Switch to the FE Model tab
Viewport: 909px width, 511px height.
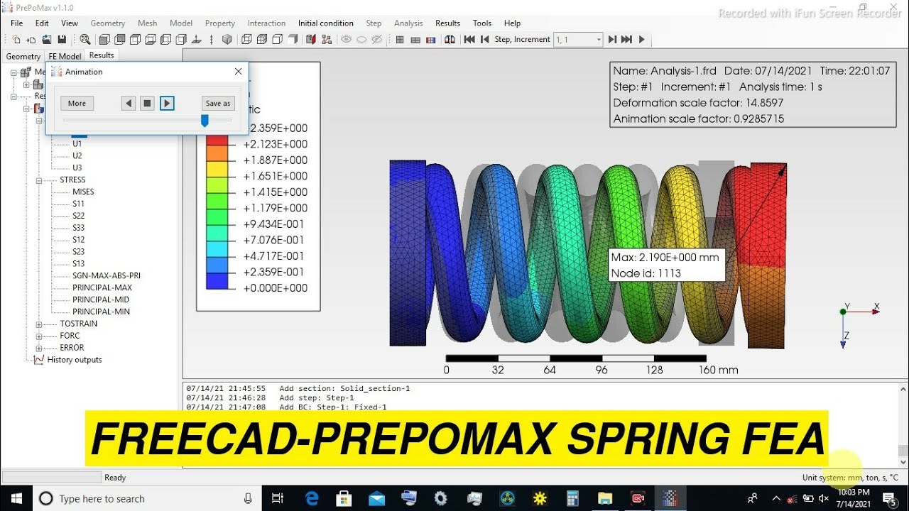65,56
